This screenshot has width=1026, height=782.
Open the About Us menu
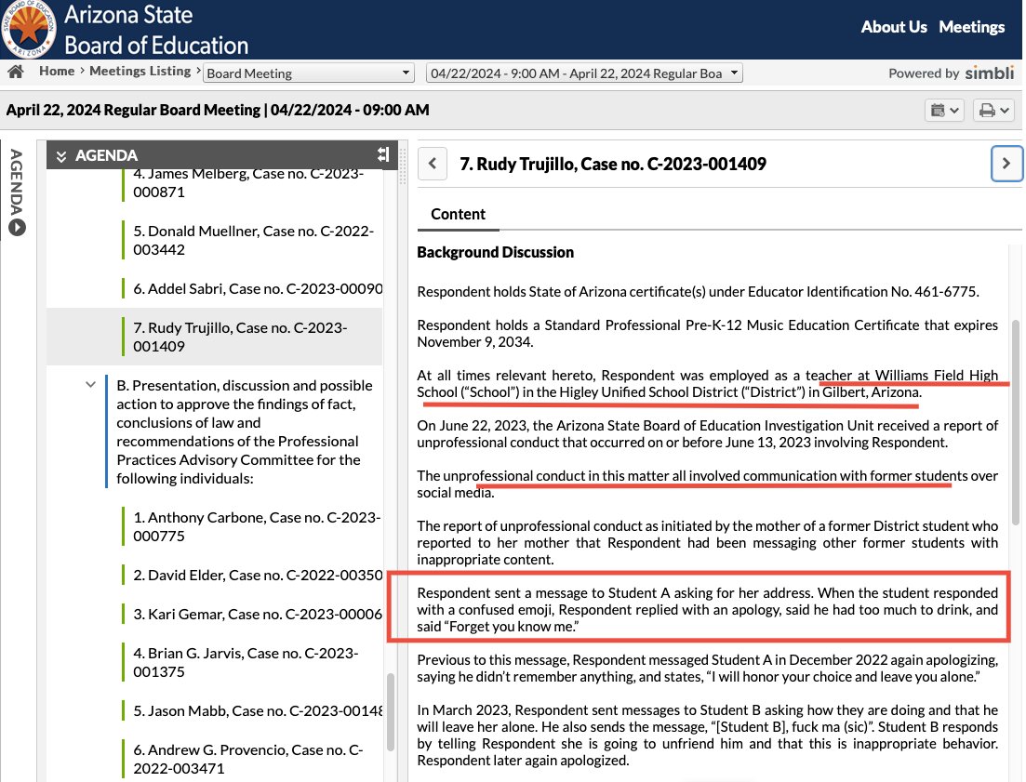pyautogui.click(x=894, y=27)
